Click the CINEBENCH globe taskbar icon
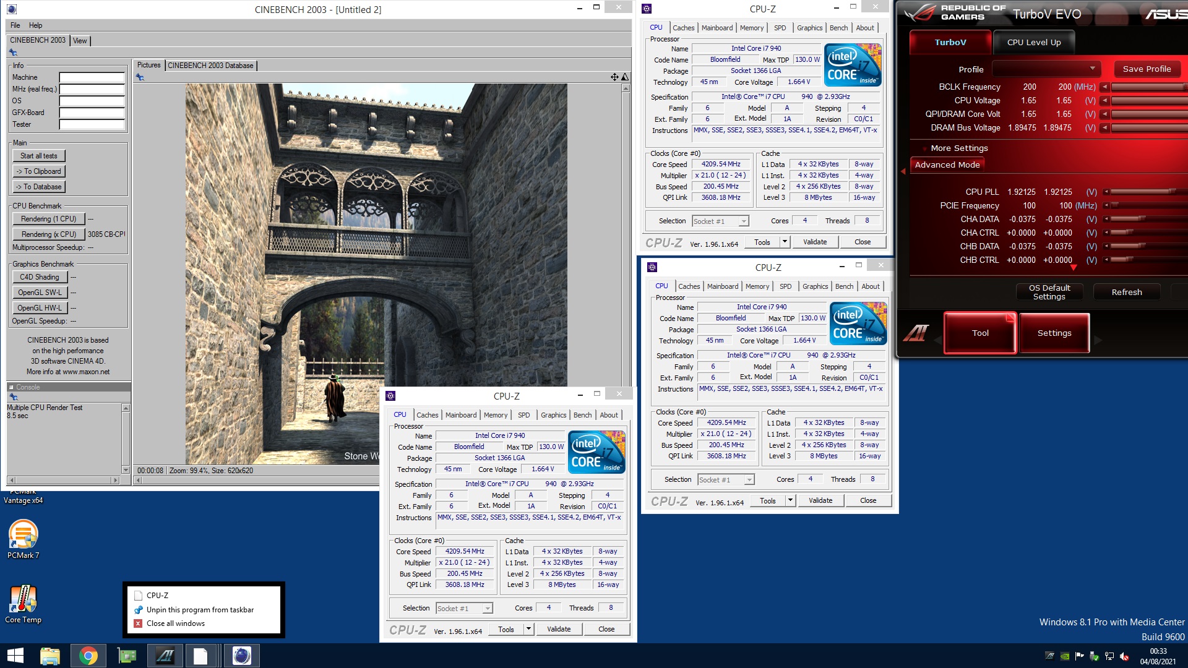 point(241,656)
